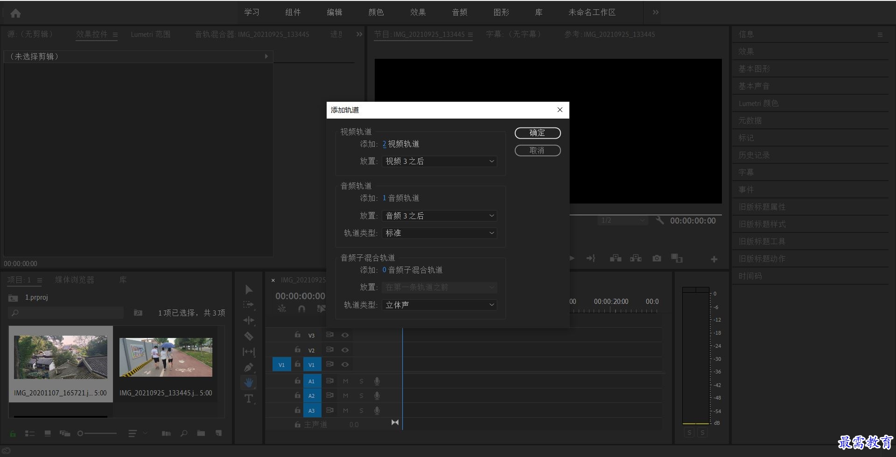This screenshot has width=896, height=457.
Task: Select the Pen tool
Action: pos(249,367)
